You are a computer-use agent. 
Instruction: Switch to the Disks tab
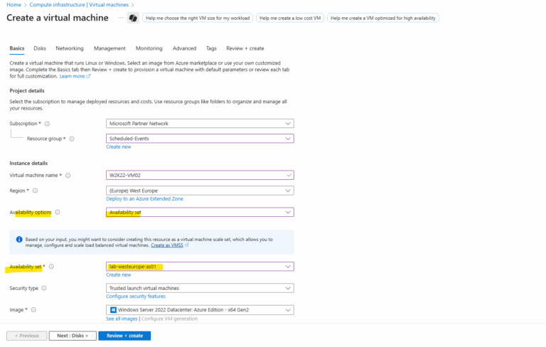point(40,48)
